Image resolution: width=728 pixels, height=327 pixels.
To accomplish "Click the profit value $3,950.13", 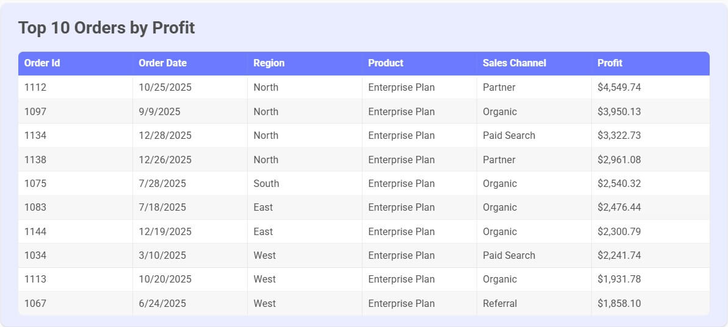I will tap(619, 111).
